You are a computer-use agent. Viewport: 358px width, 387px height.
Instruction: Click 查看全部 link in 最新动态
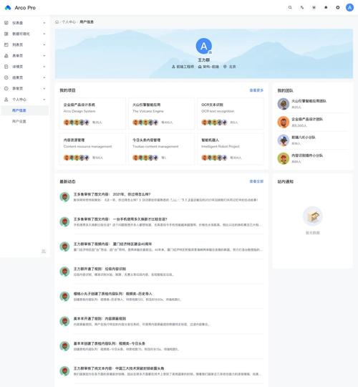(256, 181)
